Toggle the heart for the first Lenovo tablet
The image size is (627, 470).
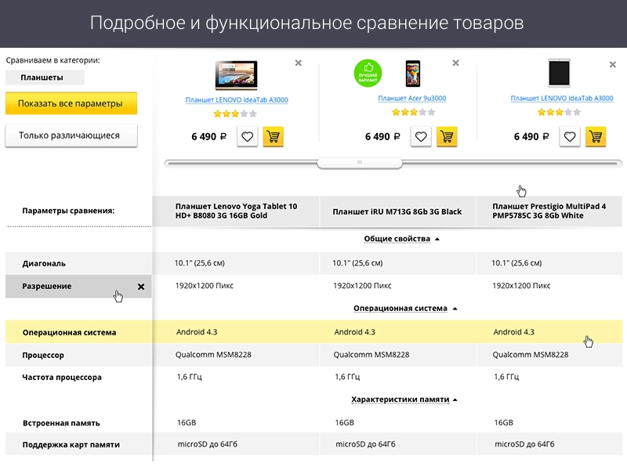pos(247,136)
